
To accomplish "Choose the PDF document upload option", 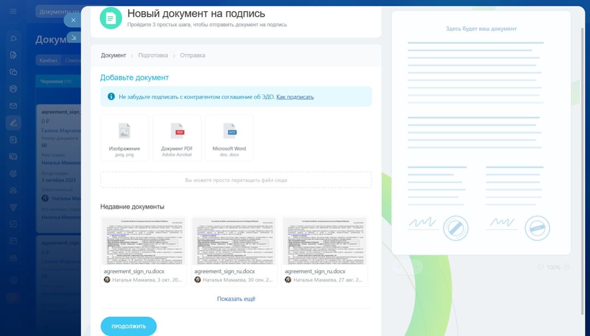I will coord(177,138).
